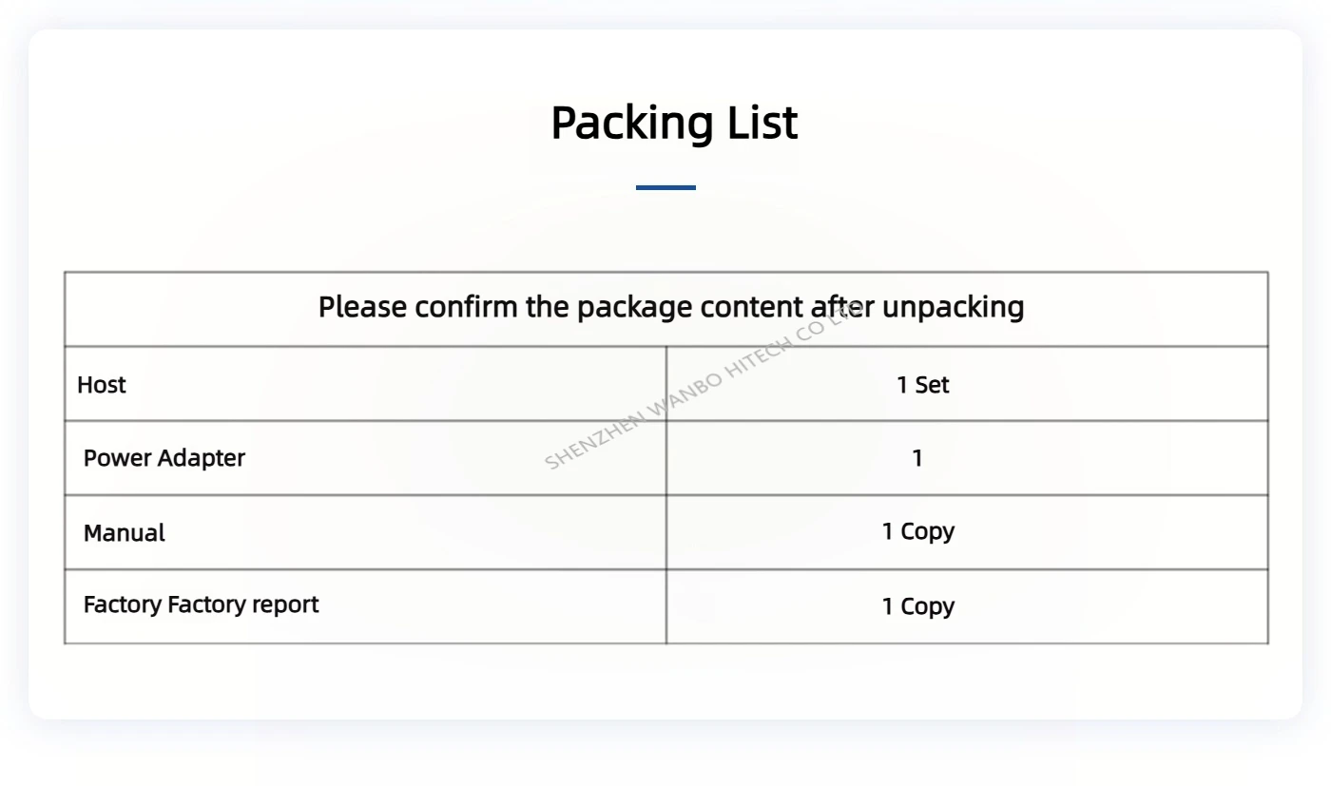
Task: Select the quantity "1" for Power Adapter
Action: pos(917,458)
